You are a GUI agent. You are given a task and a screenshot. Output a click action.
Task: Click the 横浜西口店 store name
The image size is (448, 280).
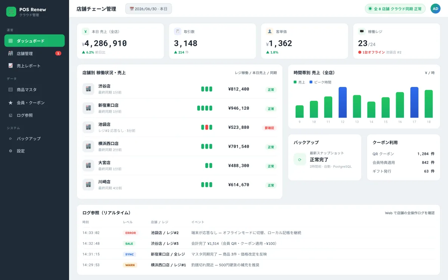108,143
